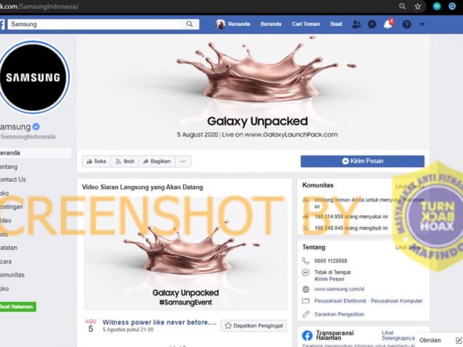Open Witness power like never before event link
Viewport: 463px width, 347px height.
159,322
